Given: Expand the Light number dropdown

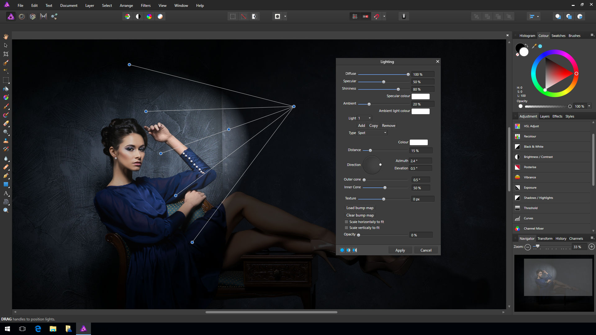Looking at the screenshot, I should [369, 118].
